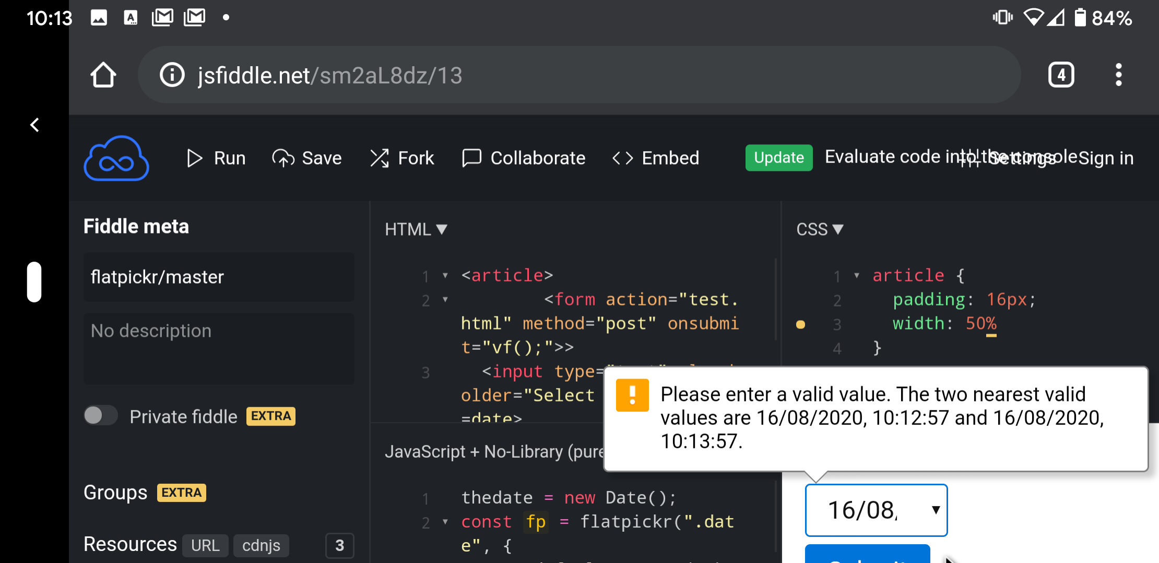Image resolution: width=1159 pixels, height=563 pixels.
Task: Open site info icon in address bar
Action: pyautogui.click(x=172, y=75)
